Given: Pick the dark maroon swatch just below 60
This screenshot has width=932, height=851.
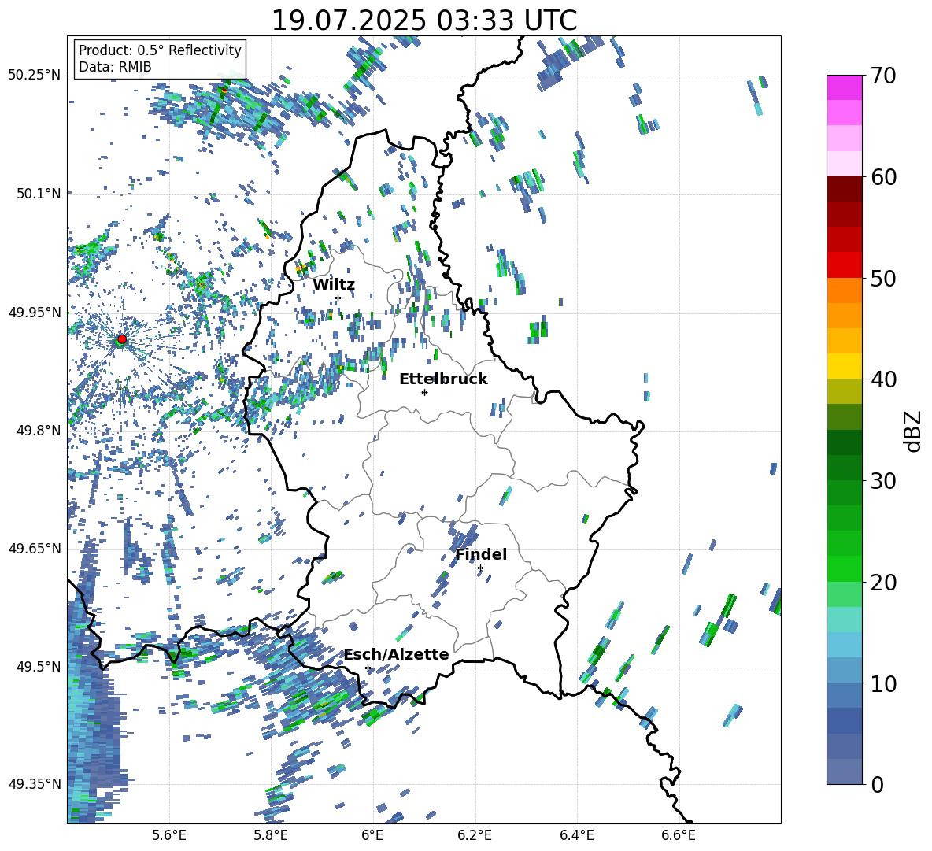Looking at the screenshot, I should tap(845, 189).
